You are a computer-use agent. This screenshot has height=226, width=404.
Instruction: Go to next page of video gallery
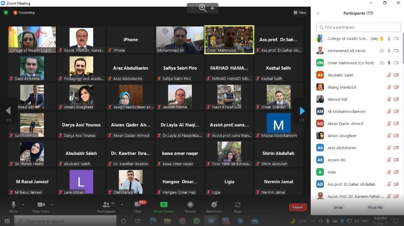point(302,111)
